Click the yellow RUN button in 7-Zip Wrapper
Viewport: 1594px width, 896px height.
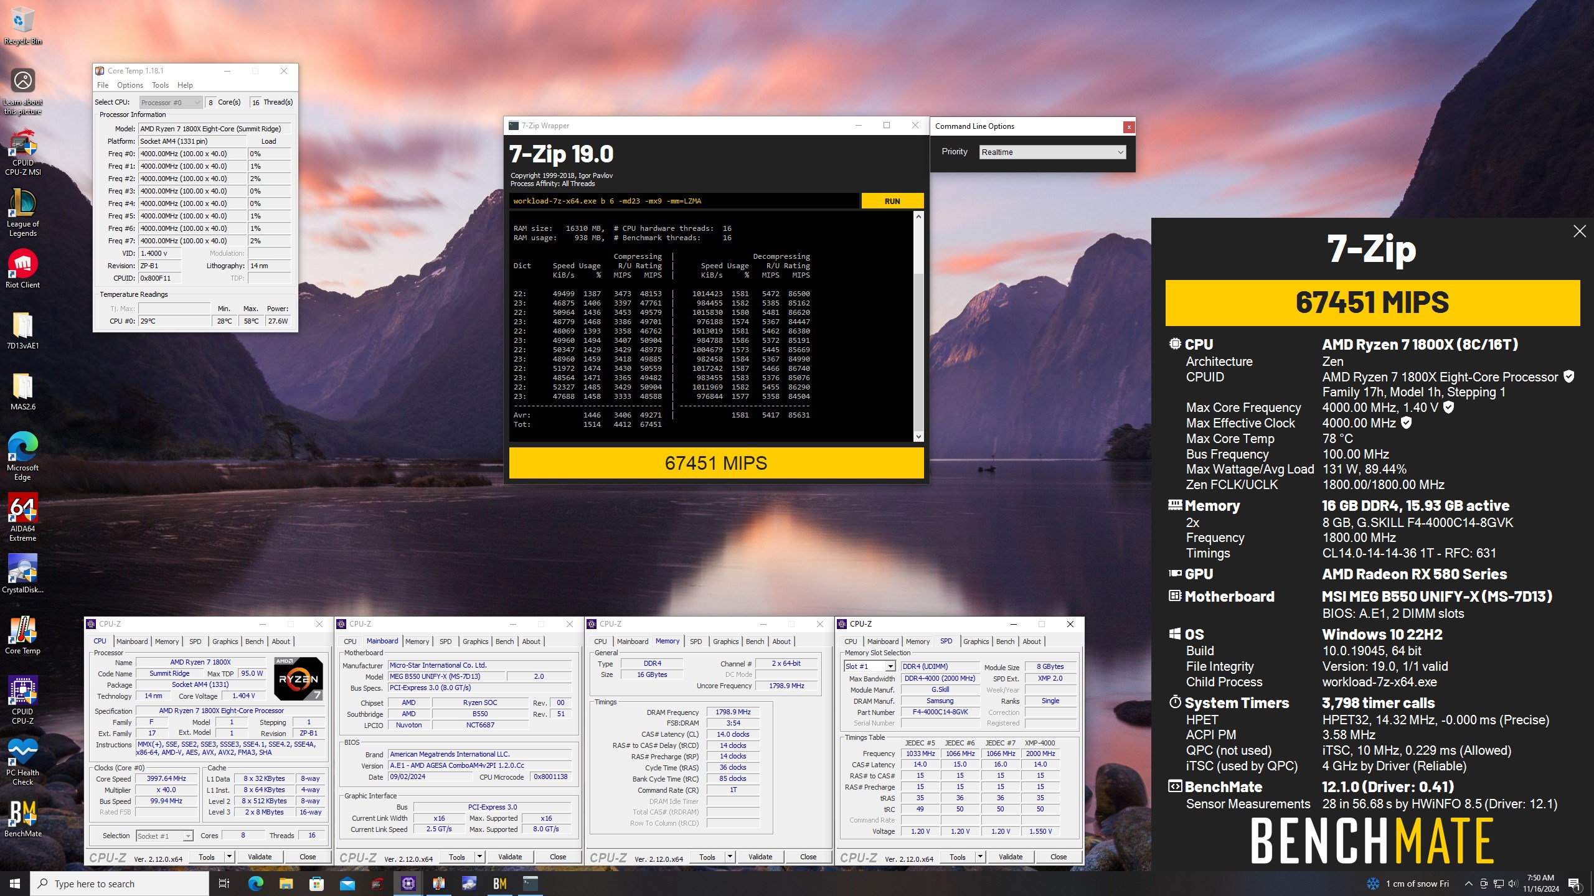892,201
